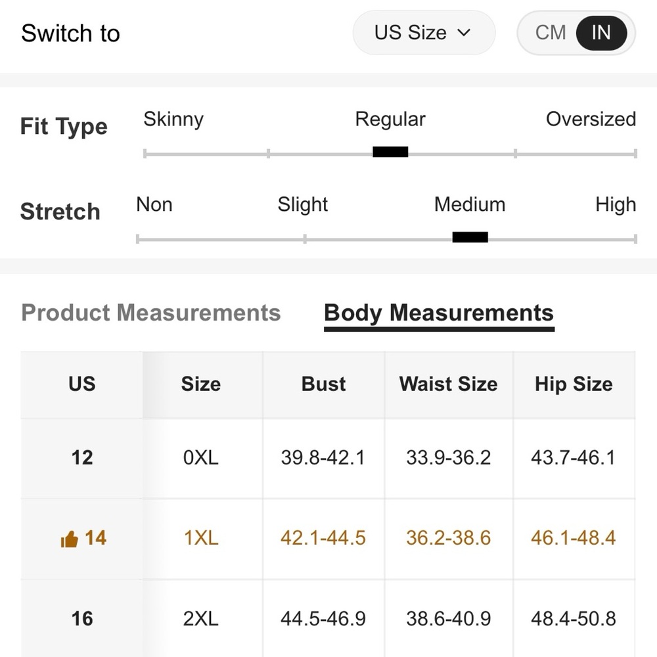Image resolution: width=657 pixels, height=657 pixels.
Task: Click the Hip Size column header
Action: click(x=574, y=384)
